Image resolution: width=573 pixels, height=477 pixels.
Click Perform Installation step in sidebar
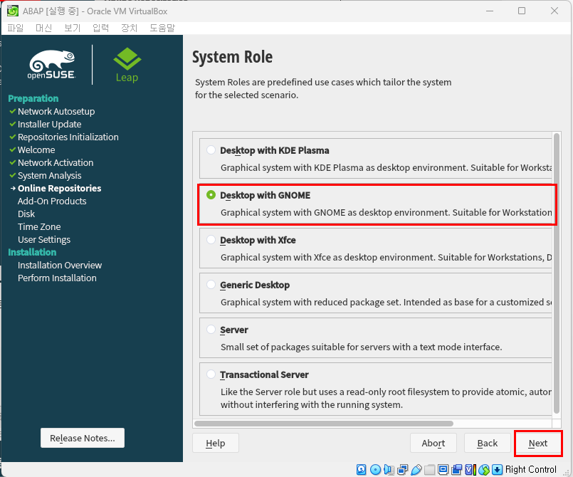coord(57,278)
